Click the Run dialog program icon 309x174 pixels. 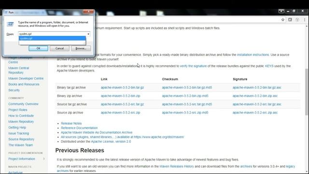click(x=10, y=24)
